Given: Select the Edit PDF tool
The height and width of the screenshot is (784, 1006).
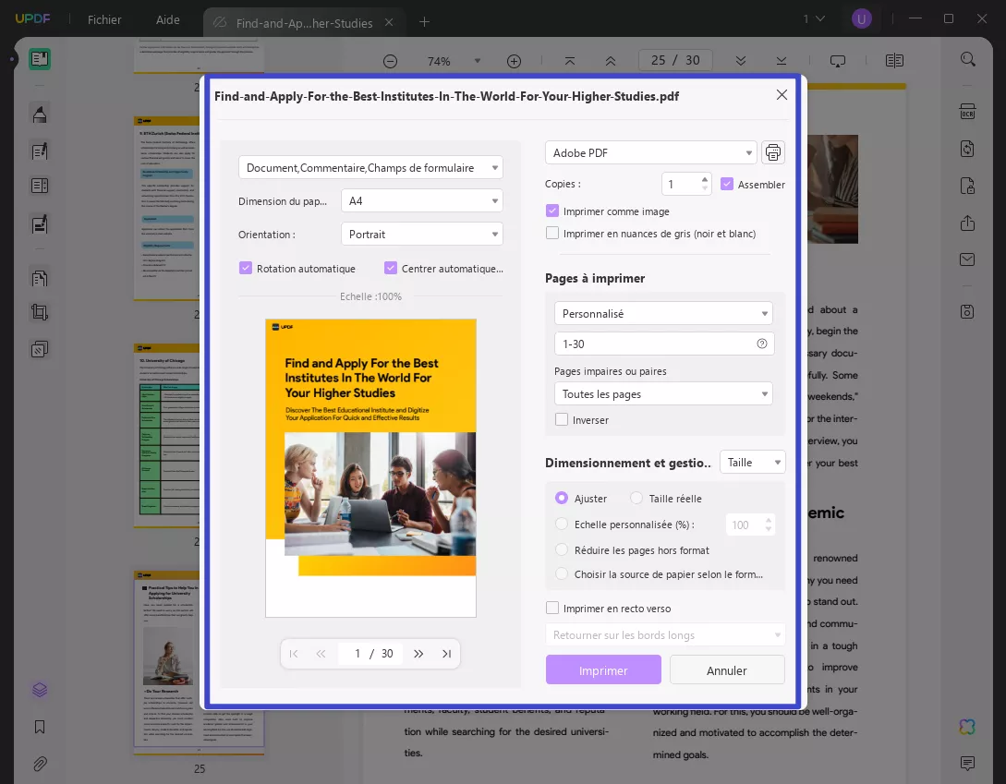Looking at the screenshot, I should pos(38,151).
